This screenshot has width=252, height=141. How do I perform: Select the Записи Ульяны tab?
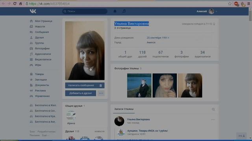[x=124, y=109]
